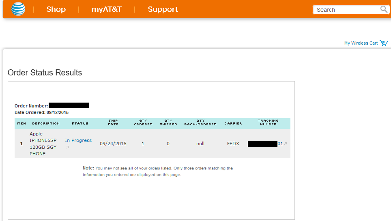The height and width of the screenshot is (221, 391).
Task: Click the STATUS column header
Action: point(80,123)
